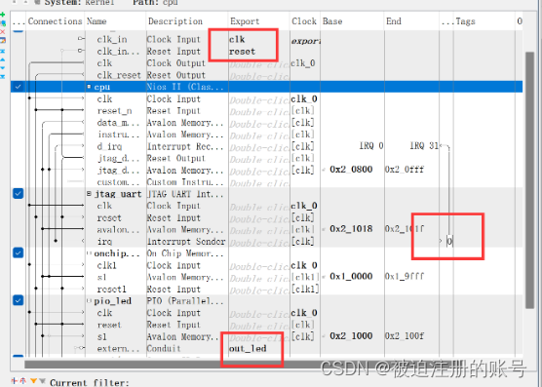Viewport: 542px width, 387px height.
Task: Toggle base address lock for 0x1_0000
Action: pyautogui.click(x=325, y=277)
